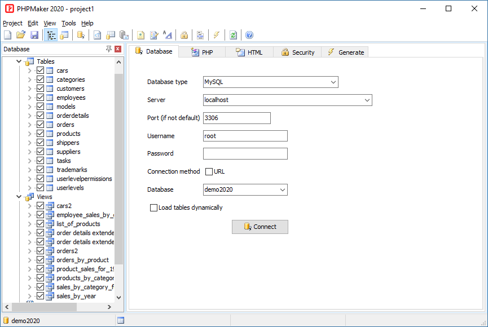
Task: Open the PHP code page toolbar icon
Action: [97, 35]
